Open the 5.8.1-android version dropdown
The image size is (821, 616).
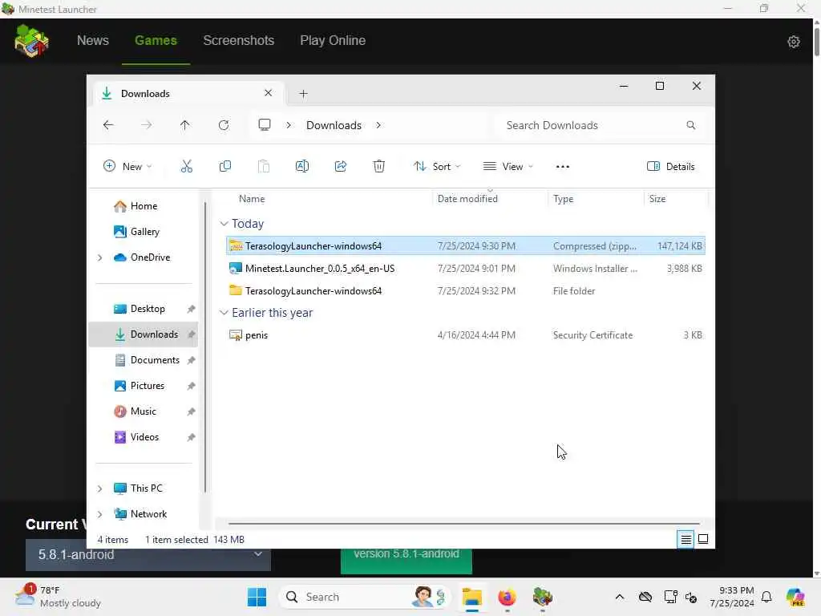(x=148, y=554)
